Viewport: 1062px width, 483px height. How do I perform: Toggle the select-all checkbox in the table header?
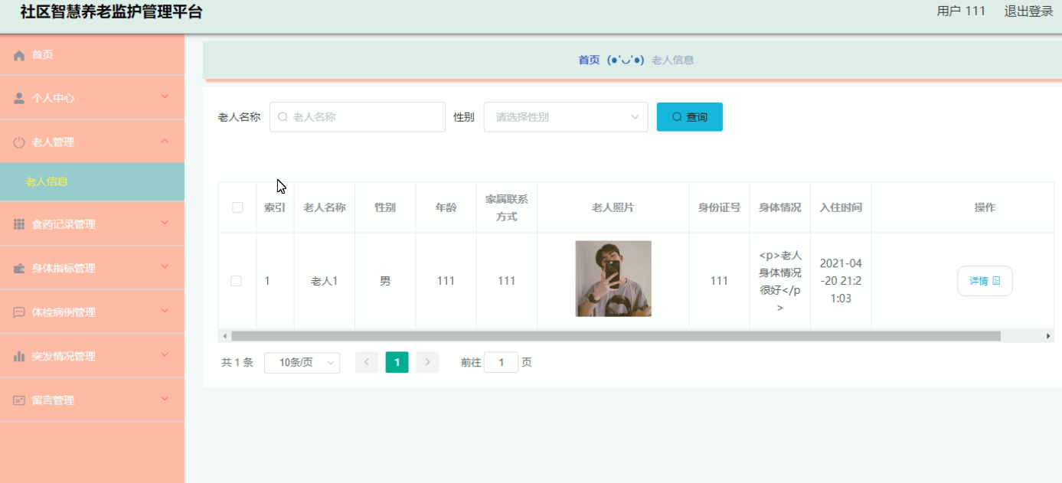click(236, 207)
